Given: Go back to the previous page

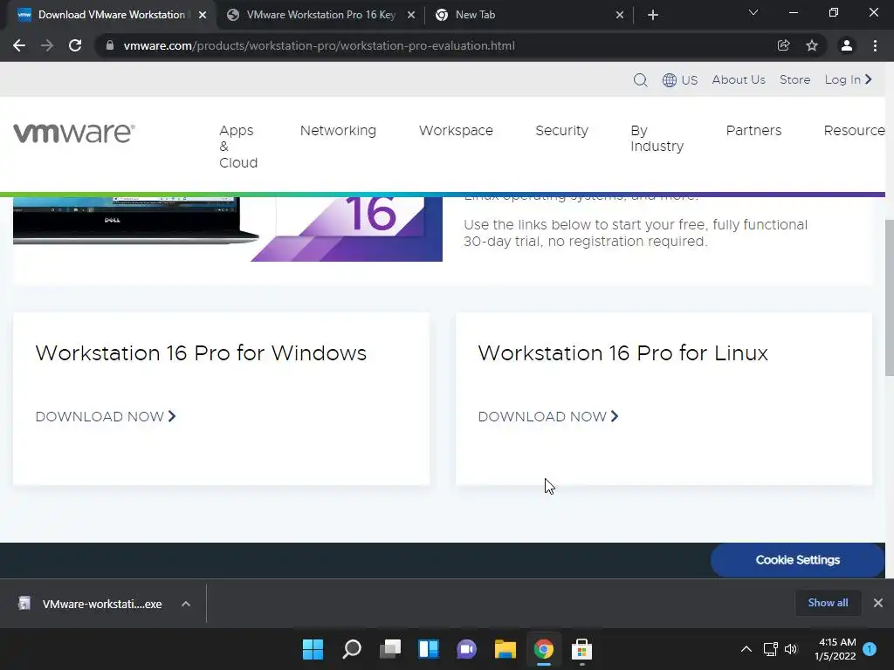Looking at the screenshot, I should [x=19, y=45].
